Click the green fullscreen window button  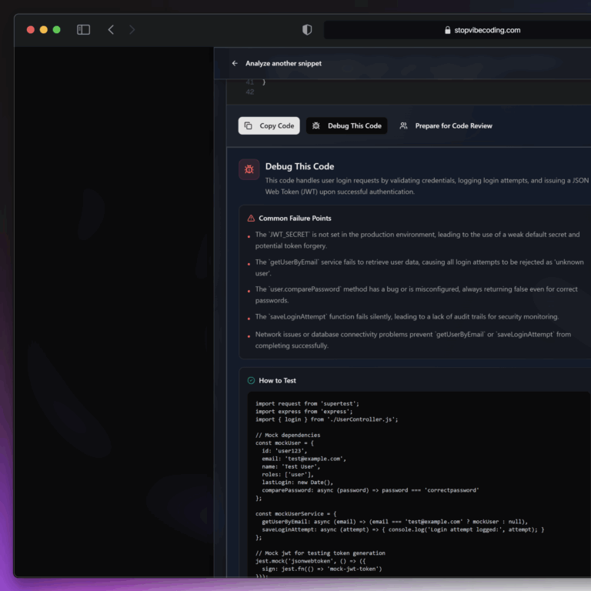(56, 30)
